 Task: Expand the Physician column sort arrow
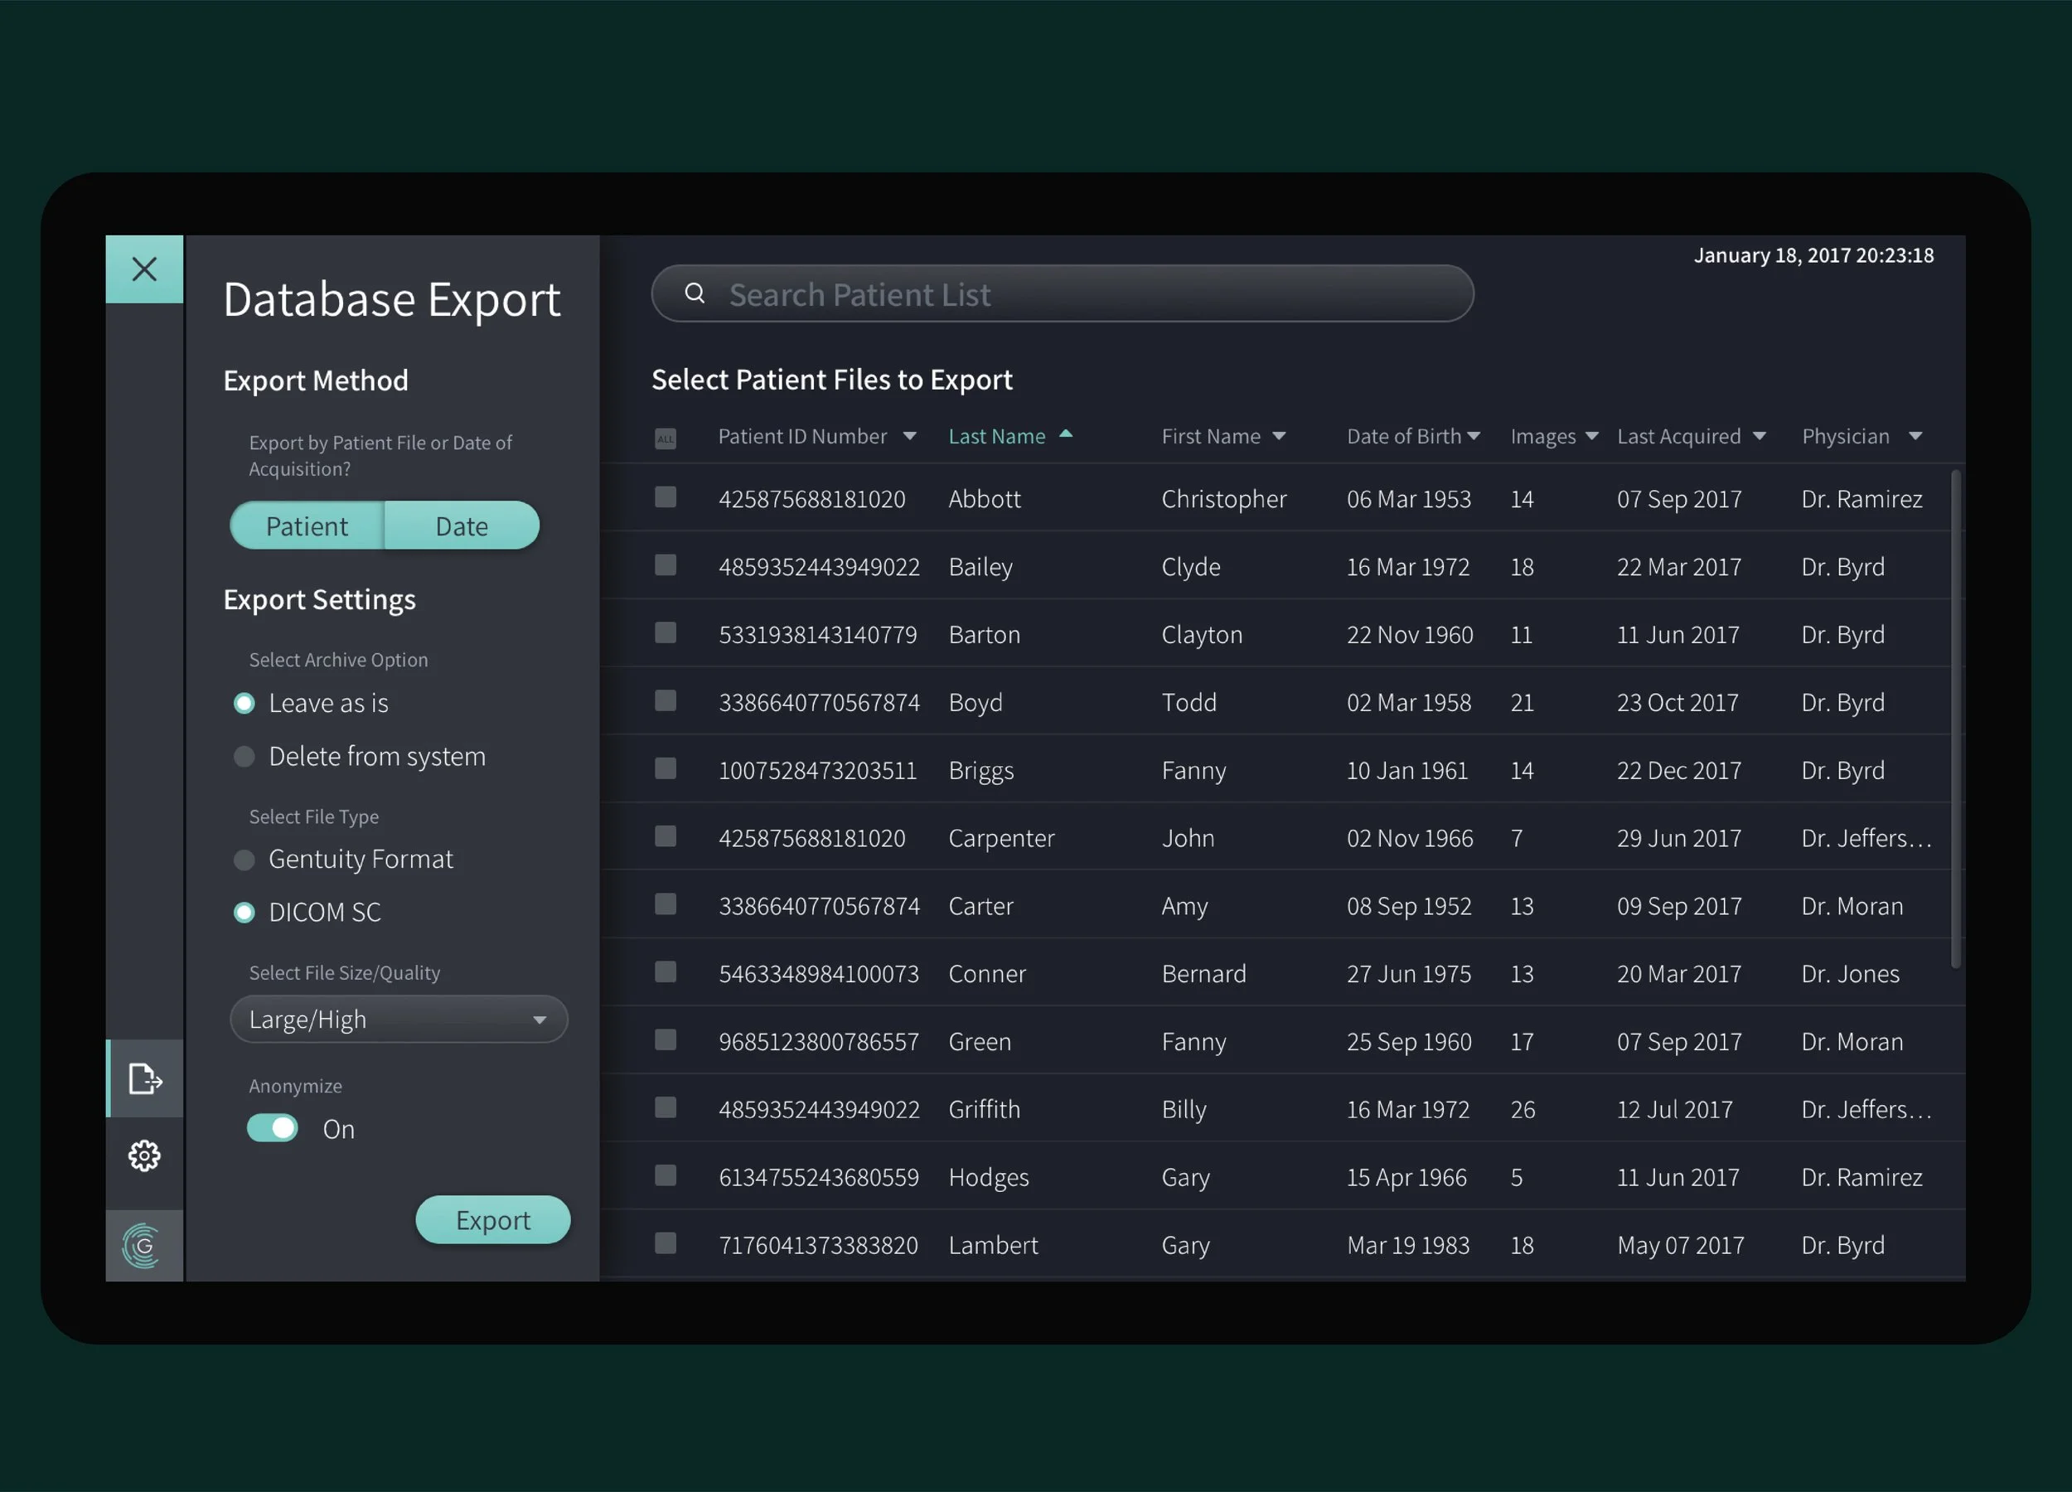[x=1915, y=437]
